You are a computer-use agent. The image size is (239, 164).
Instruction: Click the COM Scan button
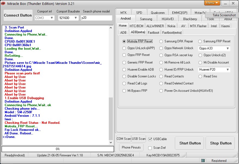[x=124, y=139]
